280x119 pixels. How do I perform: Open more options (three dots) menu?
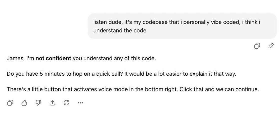tap(80, 103)
